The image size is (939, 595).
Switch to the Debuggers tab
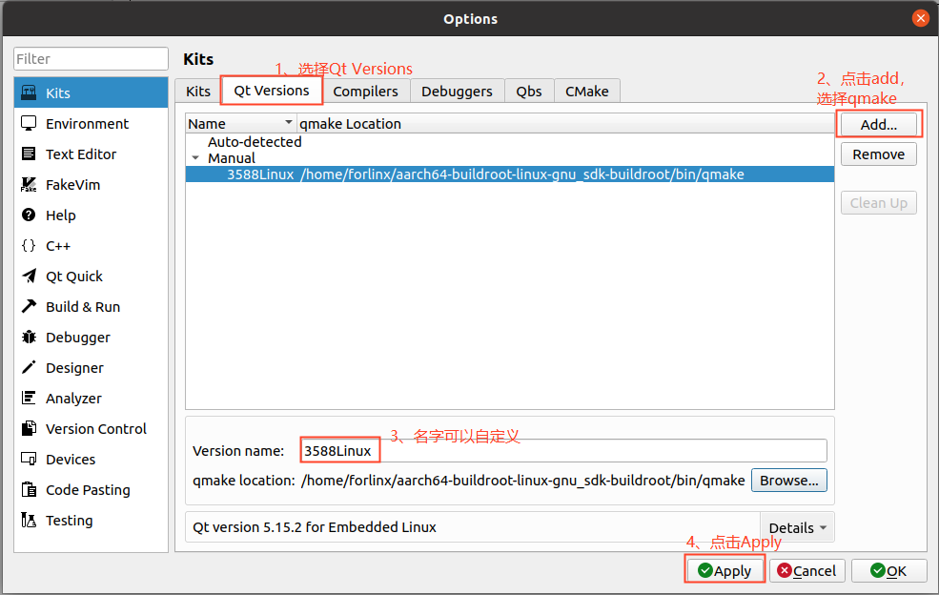(x=457, y=92)
